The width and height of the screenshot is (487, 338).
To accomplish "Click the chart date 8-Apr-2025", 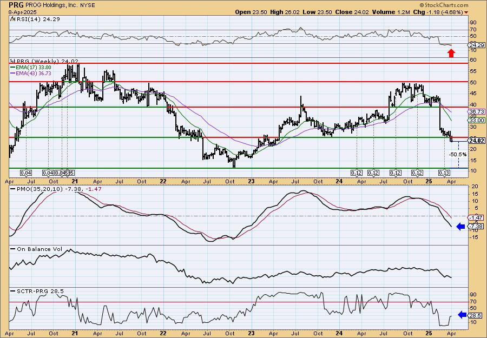I will [x=23, y=12].
